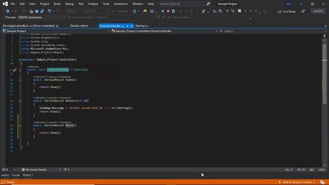Open the Build menu
329x185 pixels.
coord(57,4)
